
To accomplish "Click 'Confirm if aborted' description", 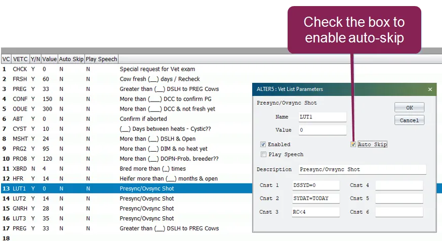I will click(143, 119).
